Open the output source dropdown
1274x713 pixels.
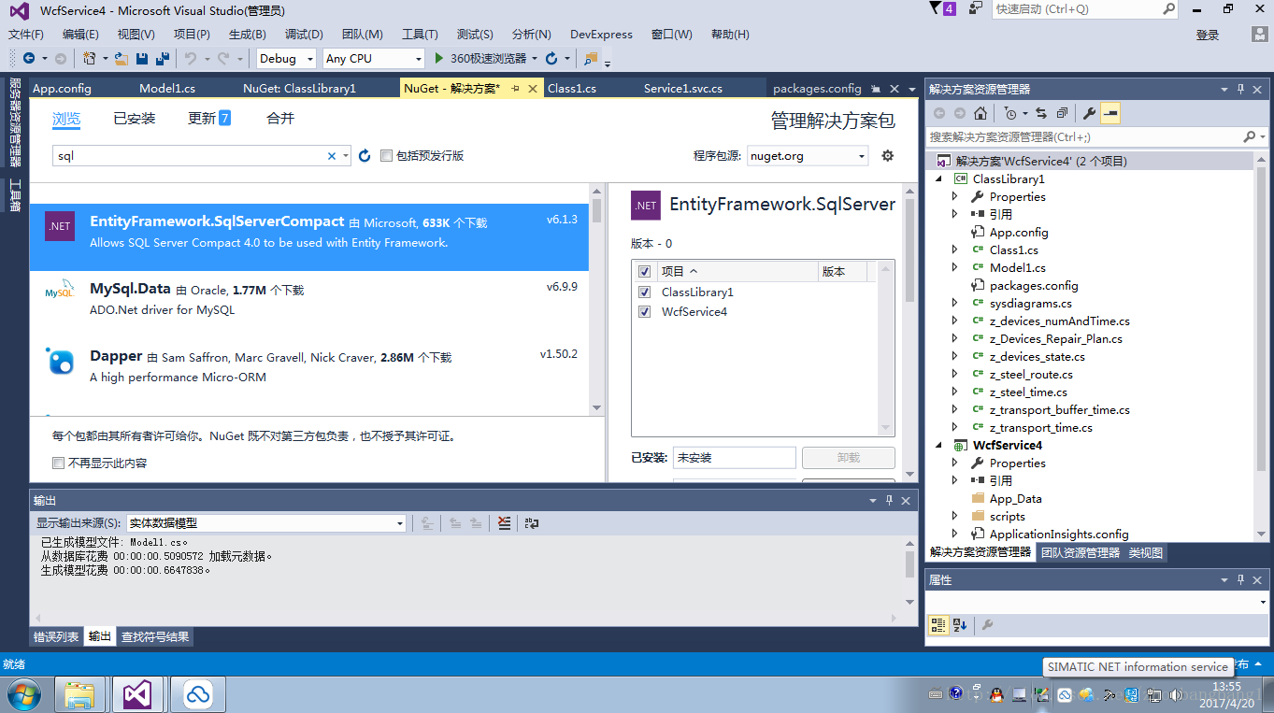(265, 523)
